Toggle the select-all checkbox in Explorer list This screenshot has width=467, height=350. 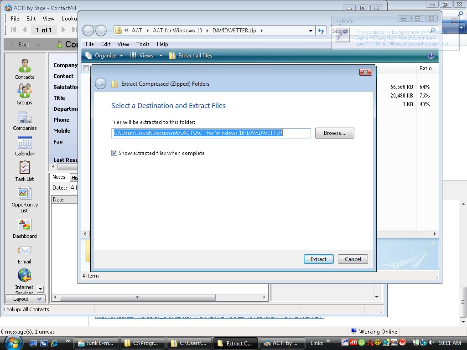[86, 68]
